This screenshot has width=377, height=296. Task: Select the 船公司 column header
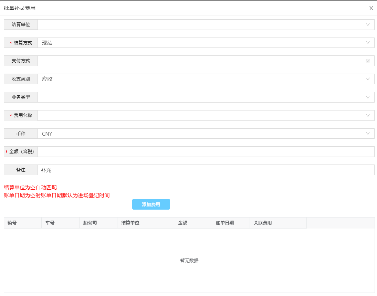coord(90,223)
